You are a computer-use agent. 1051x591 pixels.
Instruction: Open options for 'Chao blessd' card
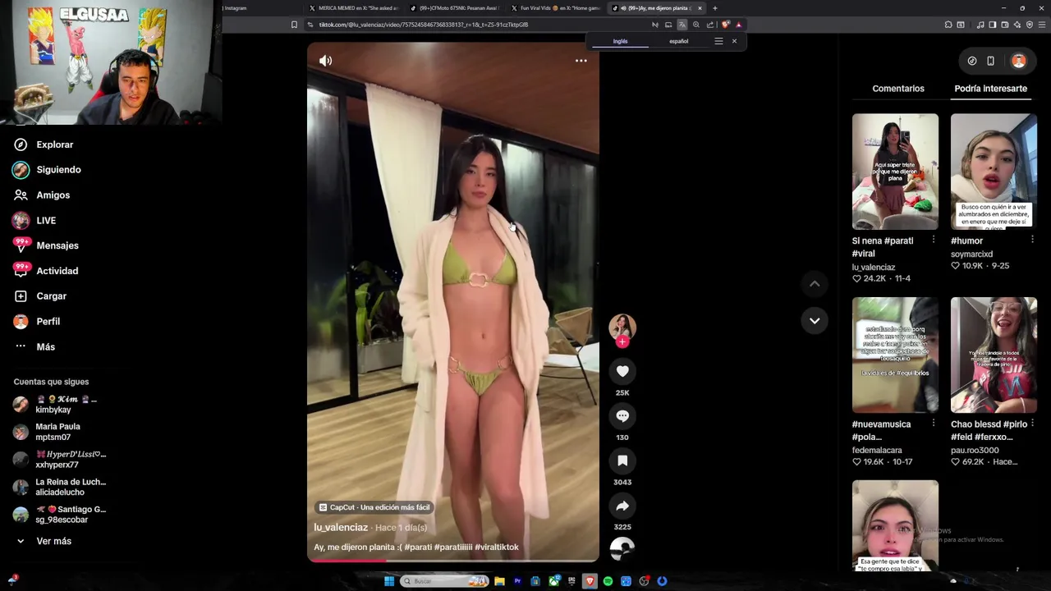(x=1032, y=423)
